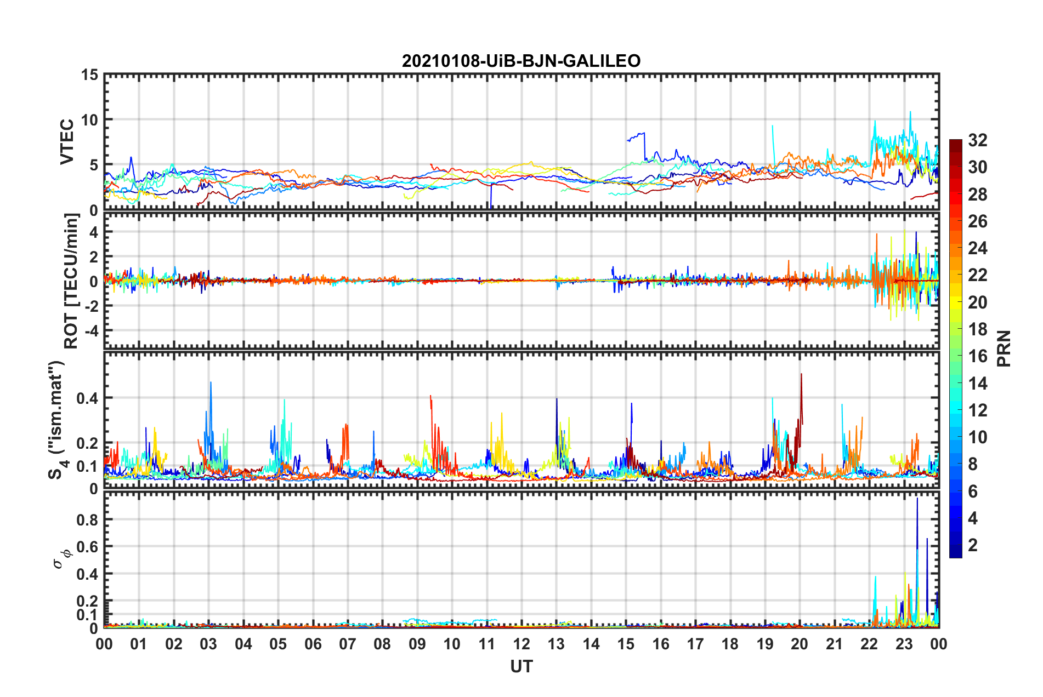Select colorbar tick value 24
The width and height of the screenshot is (1043, 697).
pos(977,248)
